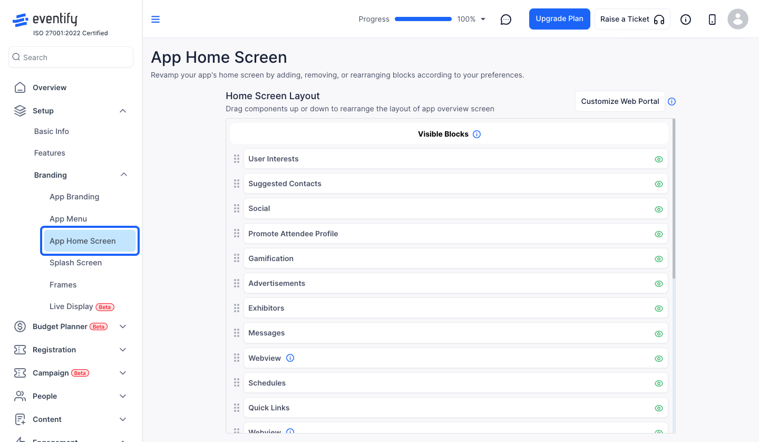Screen dimensions: 759x442
Task: Expand the People chevron
Action: [123, 396]
